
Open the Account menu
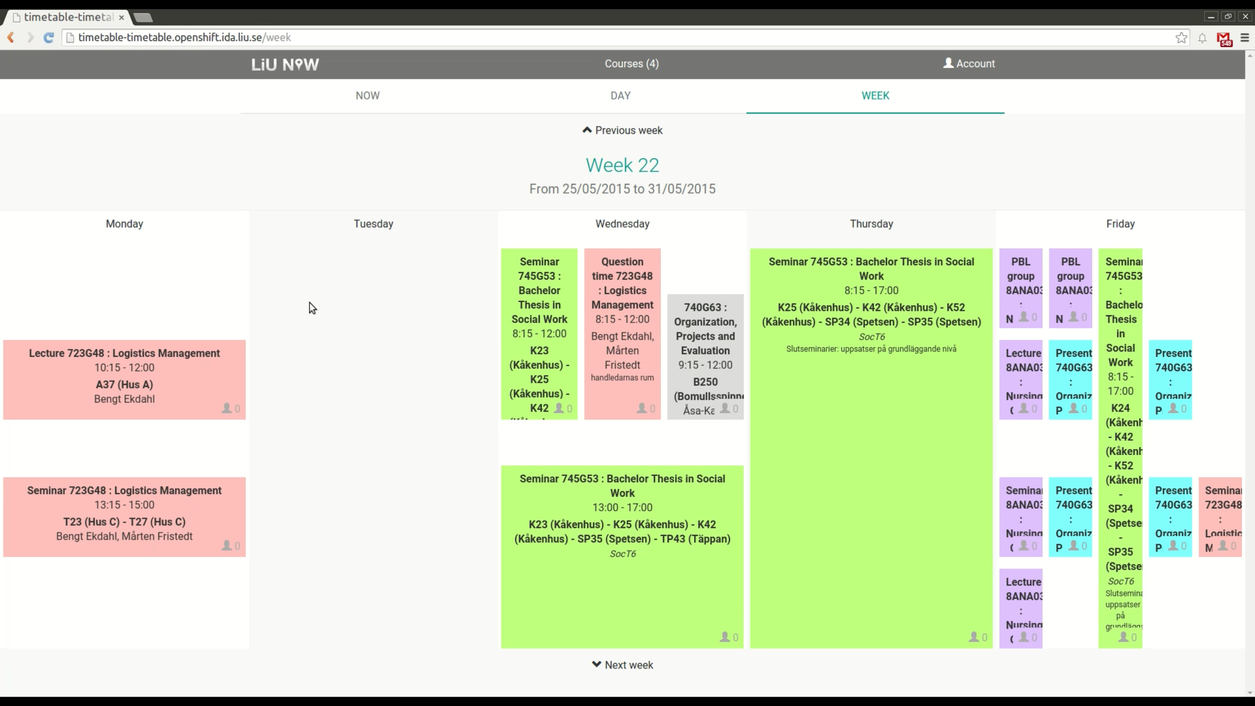[969, 63]
